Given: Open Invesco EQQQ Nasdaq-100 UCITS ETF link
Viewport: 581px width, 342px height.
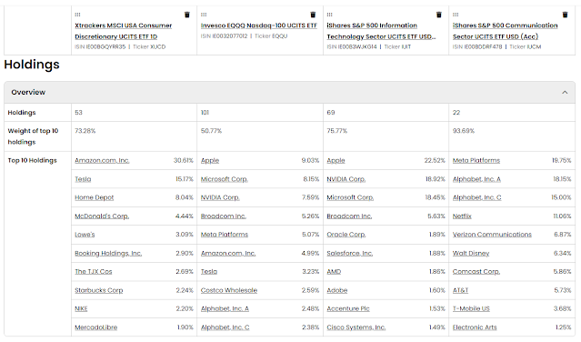Looking at the screenshot, I should 259,25.
